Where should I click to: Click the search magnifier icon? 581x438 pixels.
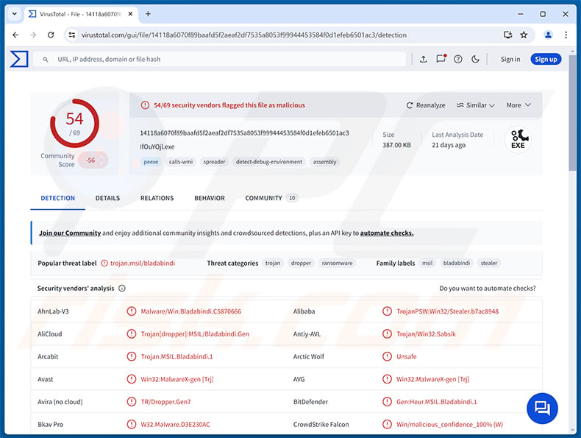(x=45, y=60)
